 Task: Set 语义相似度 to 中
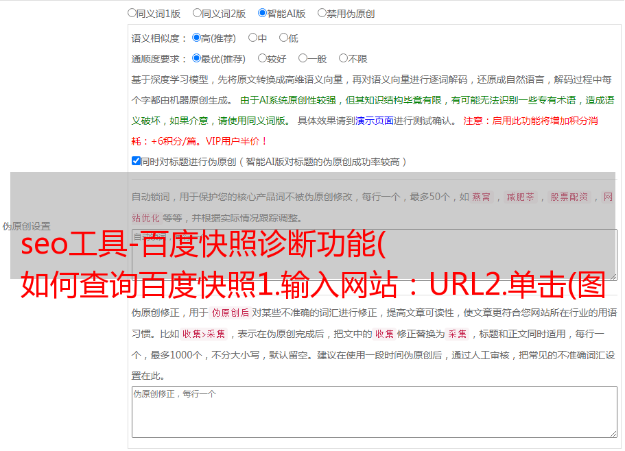252,38
